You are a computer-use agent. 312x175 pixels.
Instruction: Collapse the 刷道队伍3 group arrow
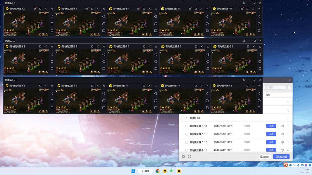pos(187,118)
